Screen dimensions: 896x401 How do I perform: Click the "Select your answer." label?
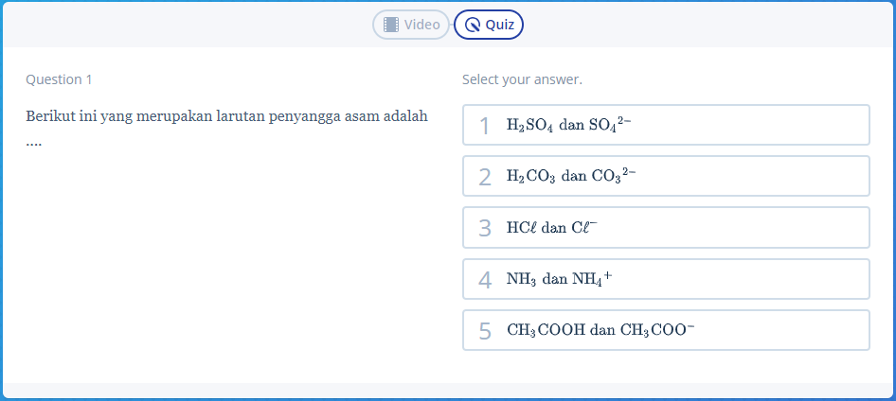pos(522,79)
